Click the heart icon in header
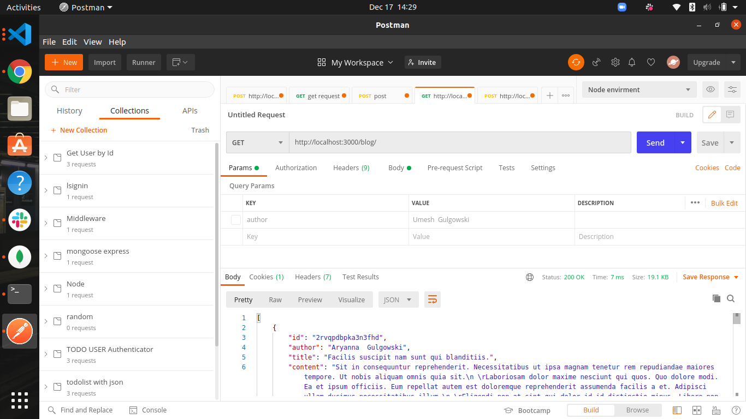The height and width of the screenshot is (419, 746). [650, 62]
